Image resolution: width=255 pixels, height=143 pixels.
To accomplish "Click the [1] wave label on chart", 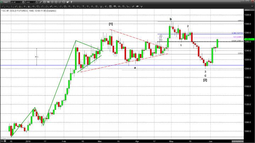I will [x=110, y=24].
